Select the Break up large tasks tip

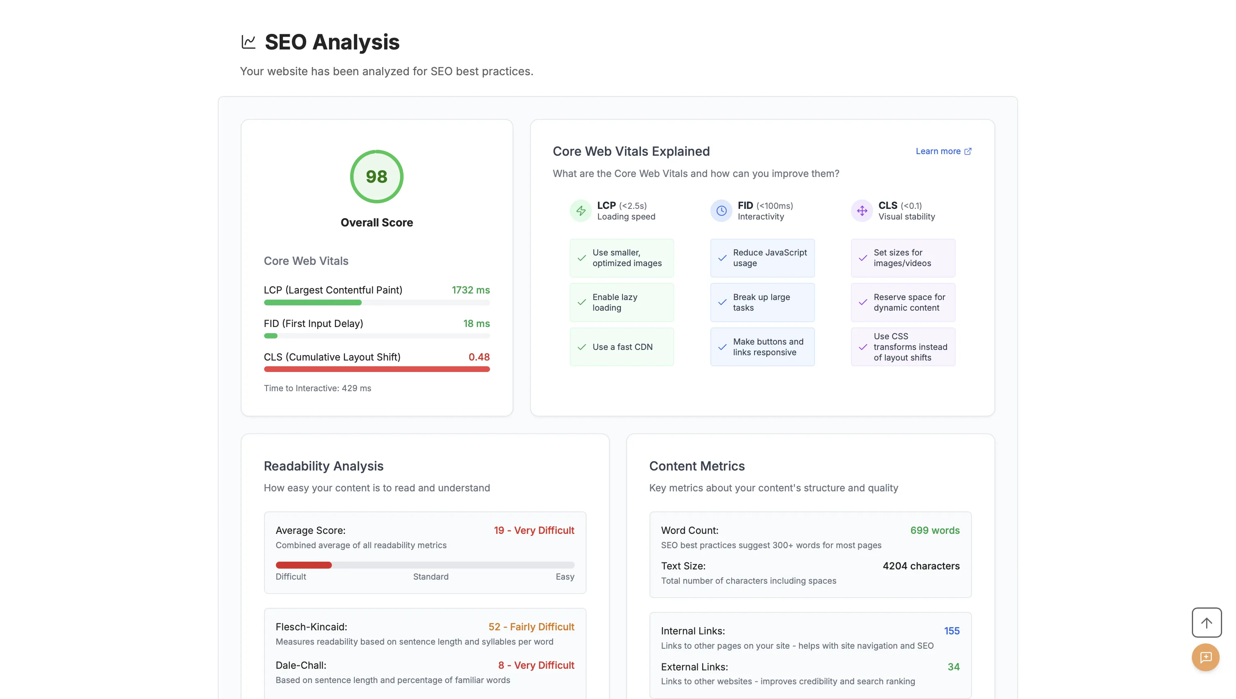click(x=762, y=302)
